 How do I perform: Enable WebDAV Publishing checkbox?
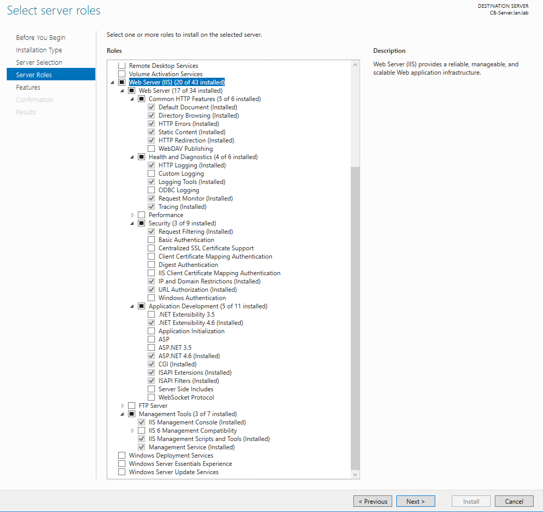pos(151,149)
